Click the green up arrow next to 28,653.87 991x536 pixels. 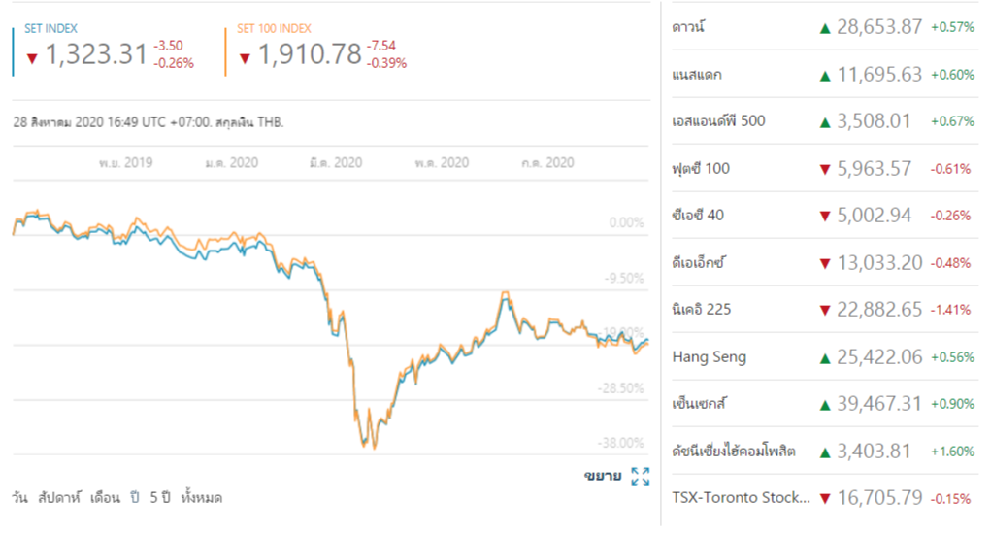coord(825,28)
